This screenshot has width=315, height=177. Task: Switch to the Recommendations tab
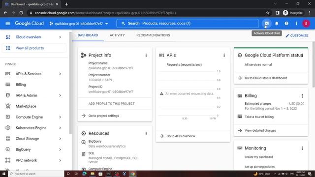tap(153, 35)
